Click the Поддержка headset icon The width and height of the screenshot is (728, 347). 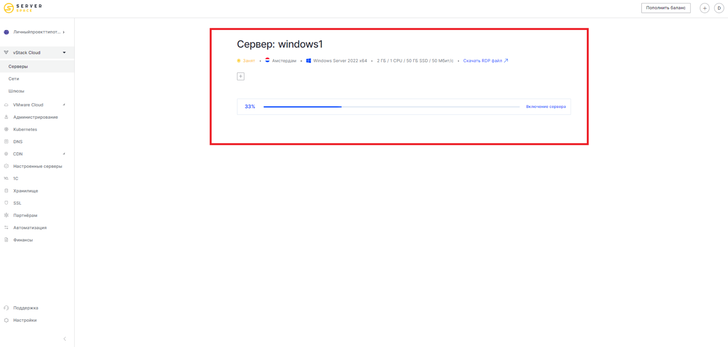point(6,308)
